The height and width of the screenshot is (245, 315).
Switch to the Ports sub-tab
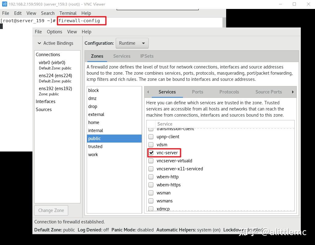click(197, 92)
